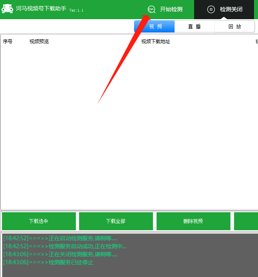Click the Ver:1.1 version label
Viewport: 258px width, 277px height.
(x=76, y=10)
